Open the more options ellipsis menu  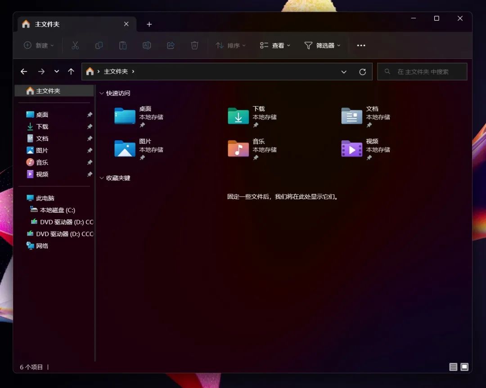tap(361, 45)
